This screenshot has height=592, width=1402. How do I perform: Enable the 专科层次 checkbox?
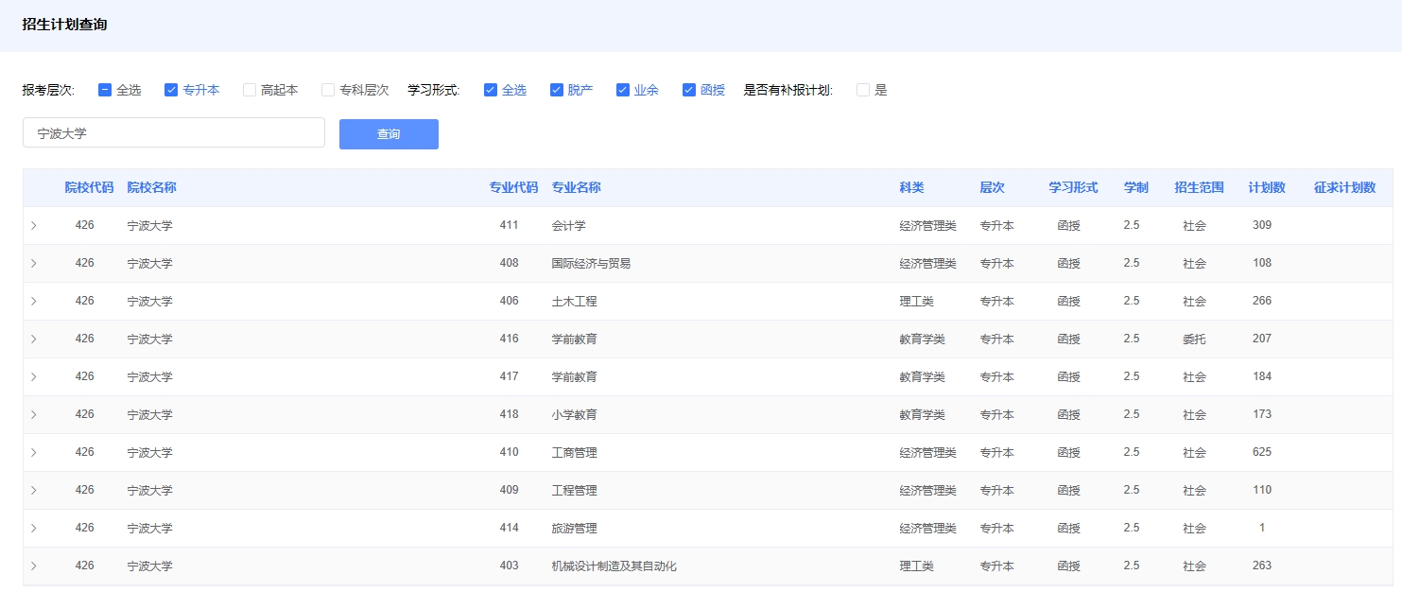(328, 90)
